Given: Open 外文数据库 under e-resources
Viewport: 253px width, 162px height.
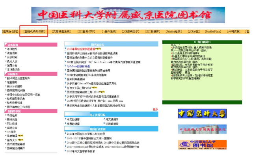Looking at the screenshot, I should (112, 119).
